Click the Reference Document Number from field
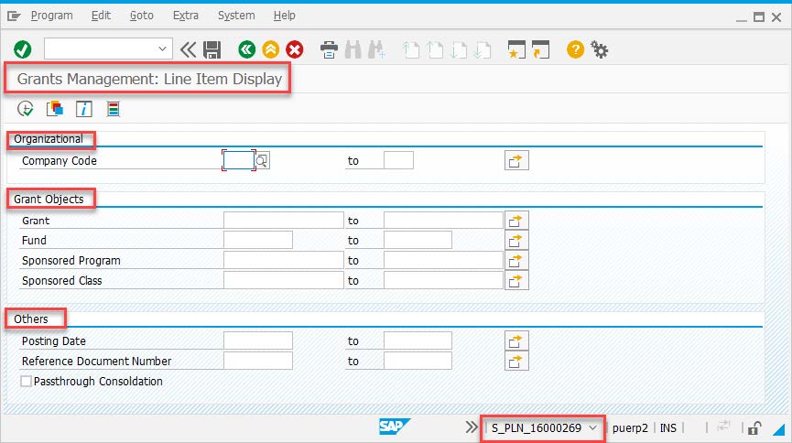 coord(258,361)
